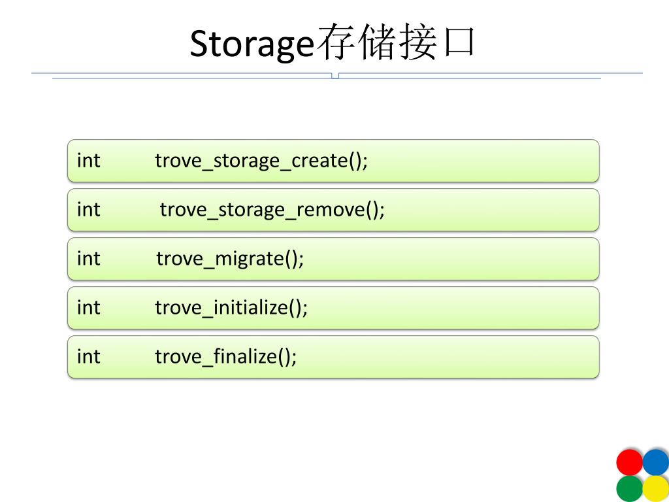The height and width of the screenshot is (502, 669).
Task: Select the trove_storage_create() box
Action: [x=333, y=161]
